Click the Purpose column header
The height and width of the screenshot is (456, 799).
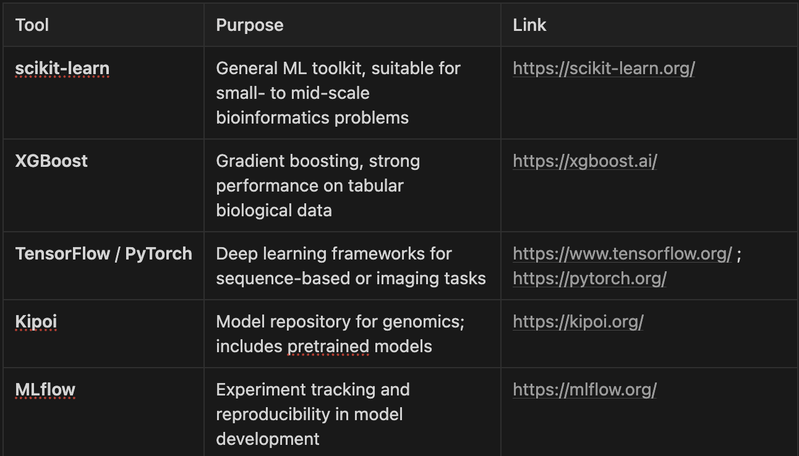point(250,25)
